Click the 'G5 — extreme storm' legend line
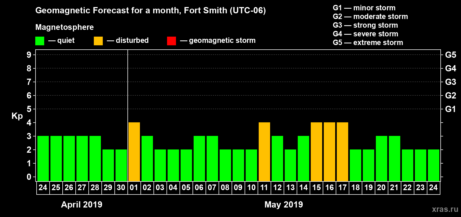461x217 pixels. coord(368,43)
